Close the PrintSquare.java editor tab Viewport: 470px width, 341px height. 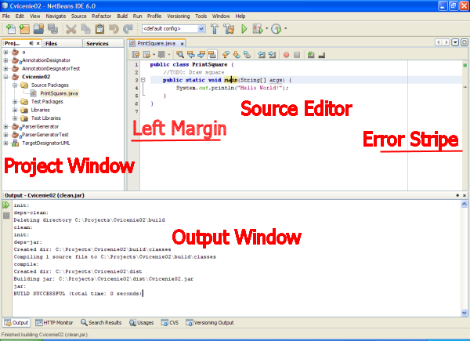[182, 44]
